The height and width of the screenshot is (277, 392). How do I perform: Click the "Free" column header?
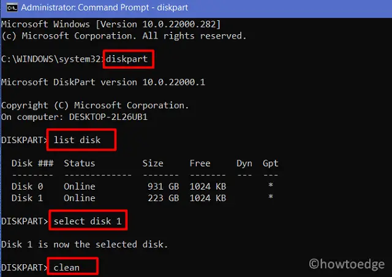(x=200, y=163)
